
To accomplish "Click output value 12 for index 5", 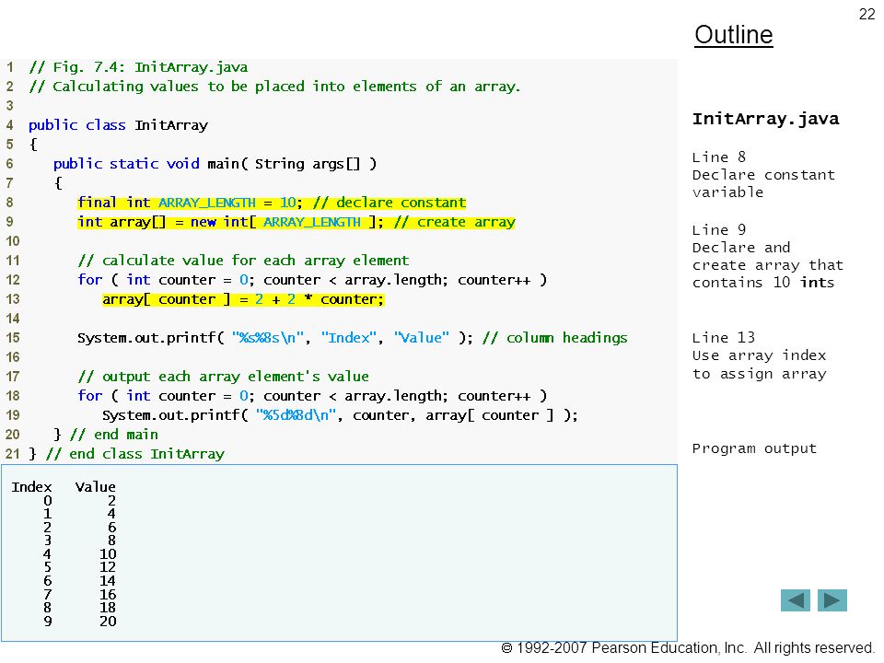I will coord(108,567).
